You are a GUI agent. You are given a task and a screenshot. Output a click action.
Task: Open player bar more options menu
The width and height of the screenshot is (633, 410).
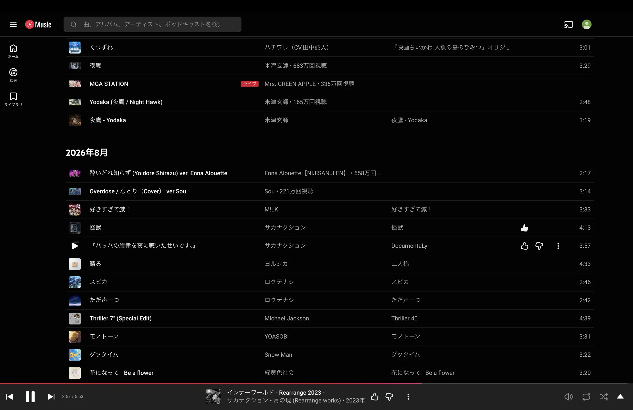coord(408,397)
